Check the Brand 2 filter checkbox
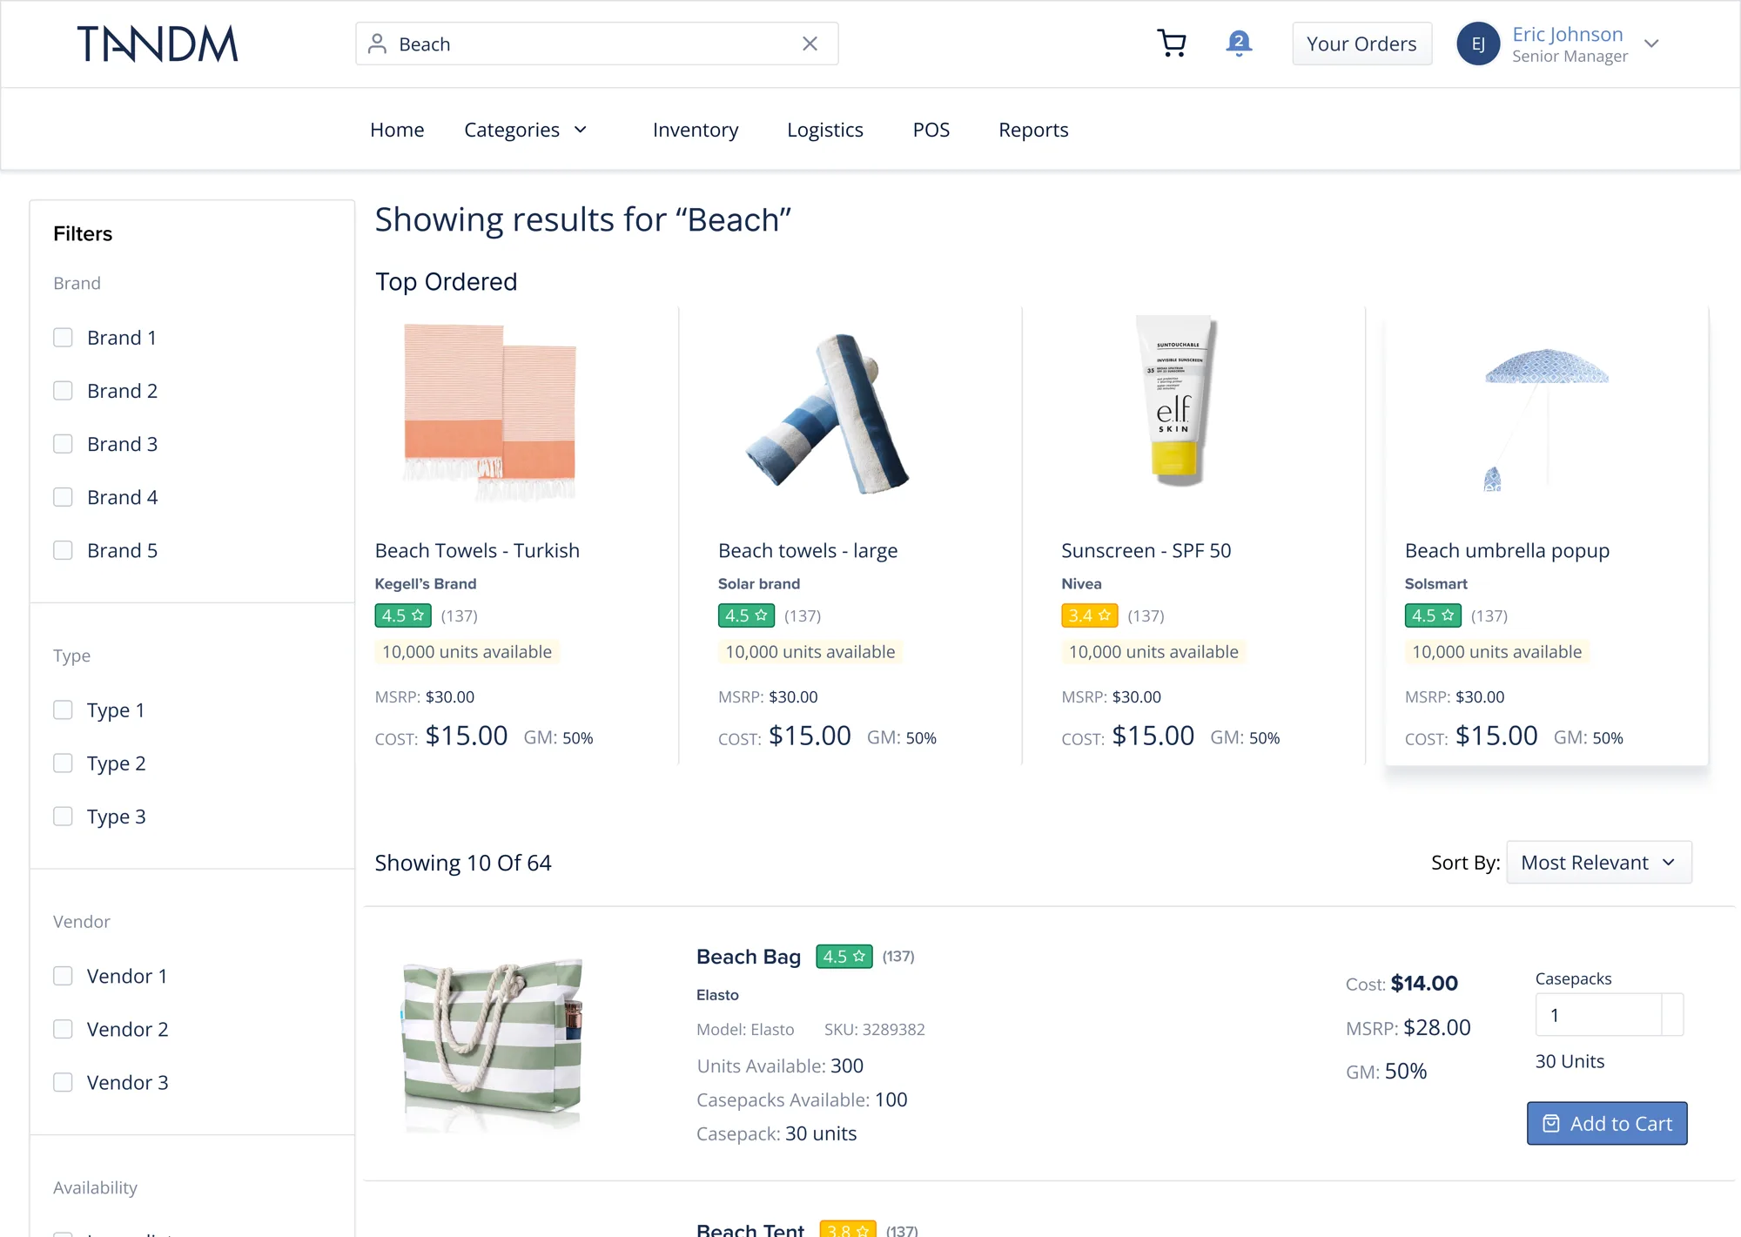This screenshot has width=1741, height=1237. pyautogui.click(x=63, y=391)
